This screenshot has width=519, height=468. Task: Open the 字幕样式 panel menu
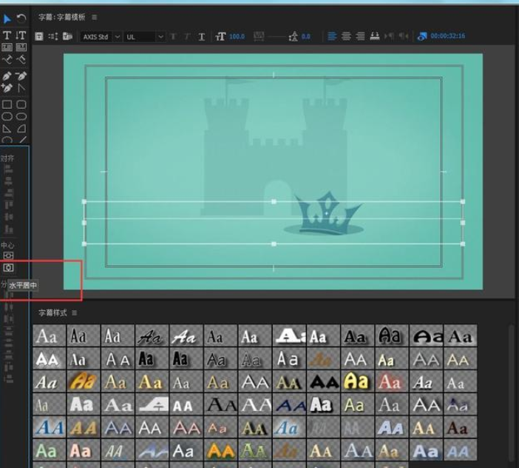point(75,313)
